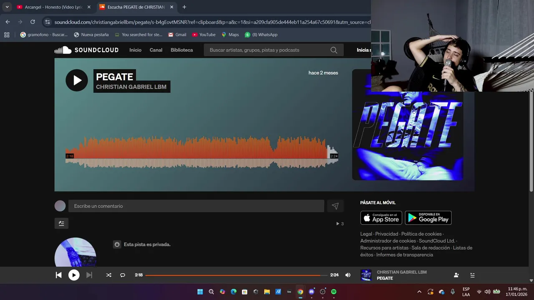Open the Windows Start menu
534x300 pixels.
click(200, 292)
